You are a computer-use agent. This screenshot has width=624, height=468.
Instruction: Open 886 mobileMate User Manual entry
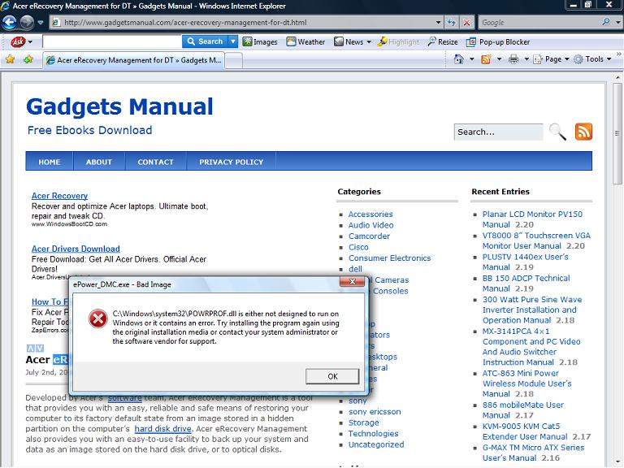(x=523, y=409)
